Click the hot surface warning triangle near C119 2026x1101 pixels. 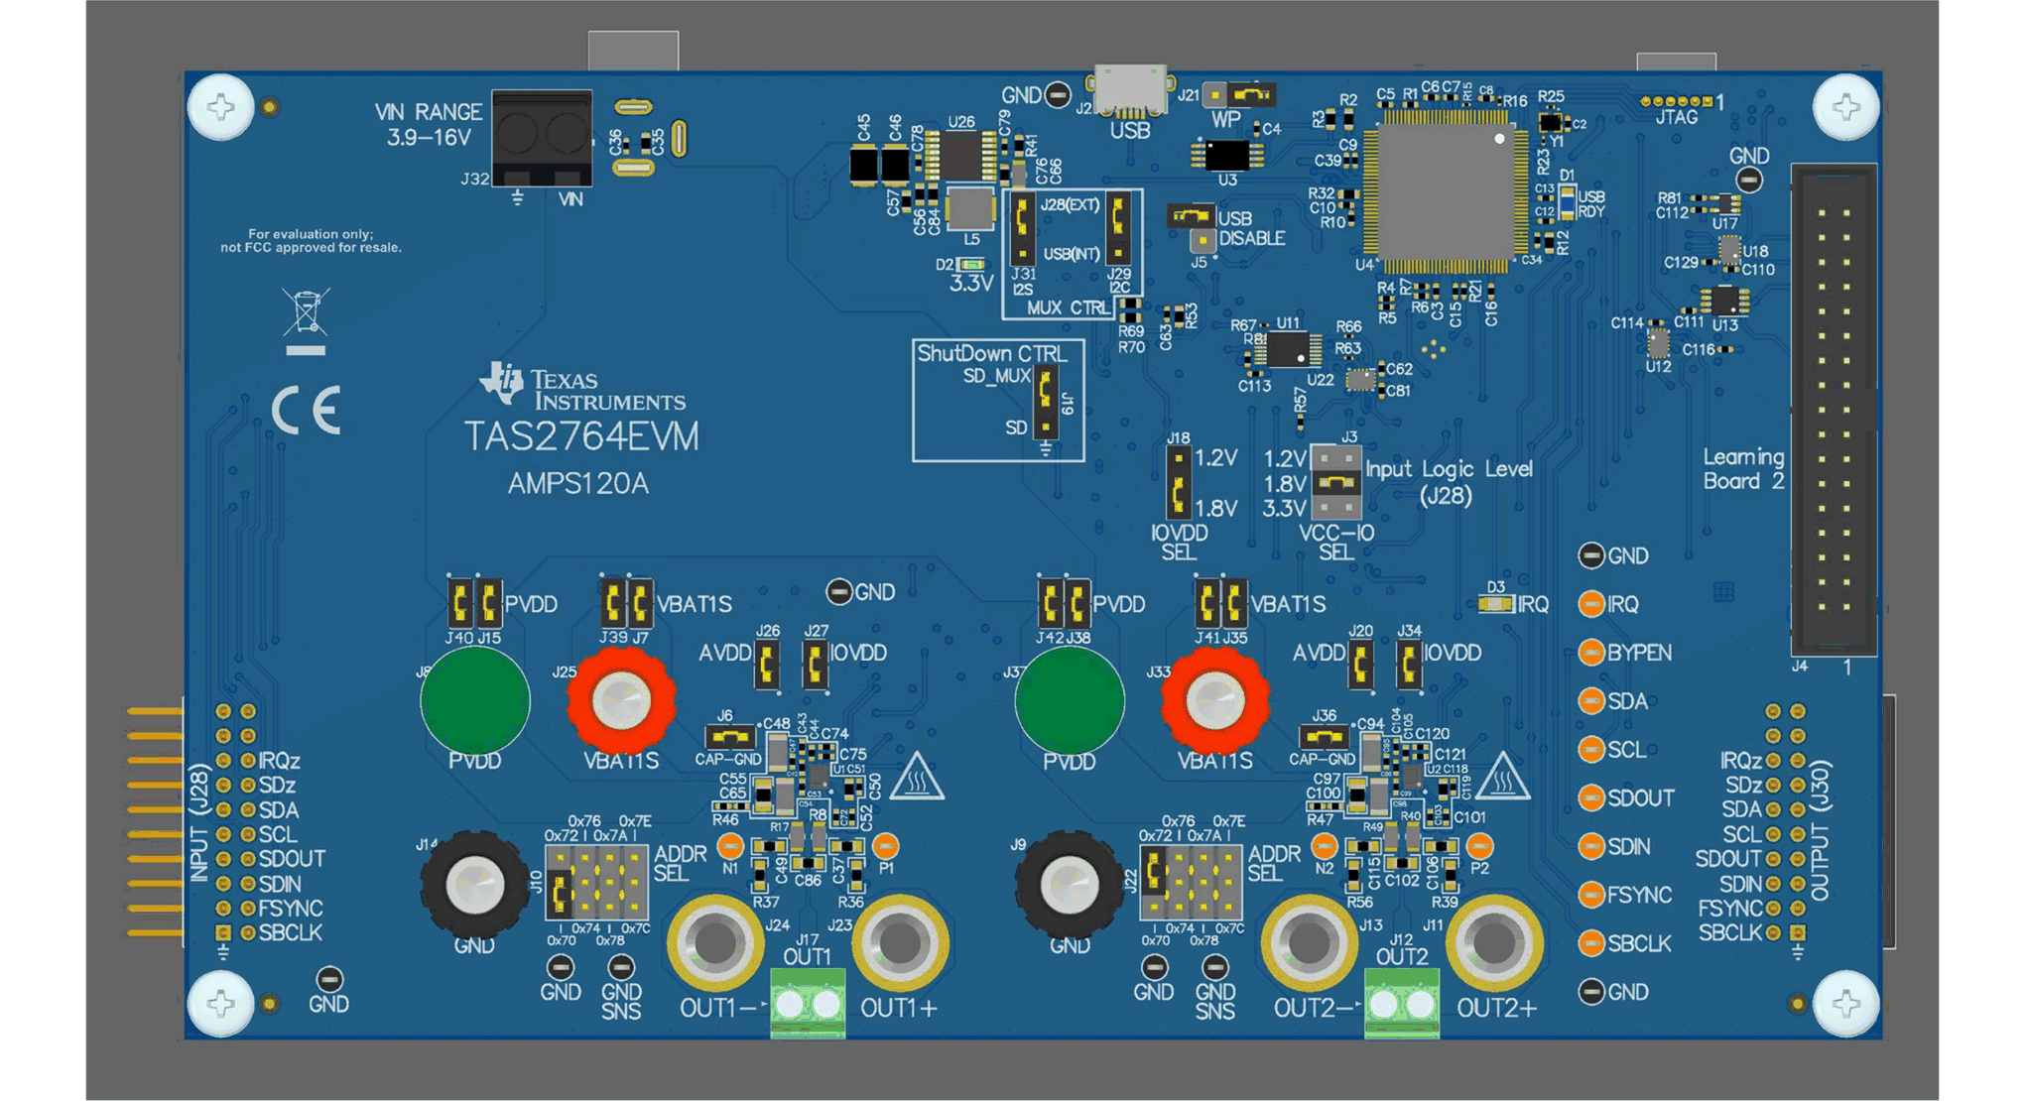1501,777
